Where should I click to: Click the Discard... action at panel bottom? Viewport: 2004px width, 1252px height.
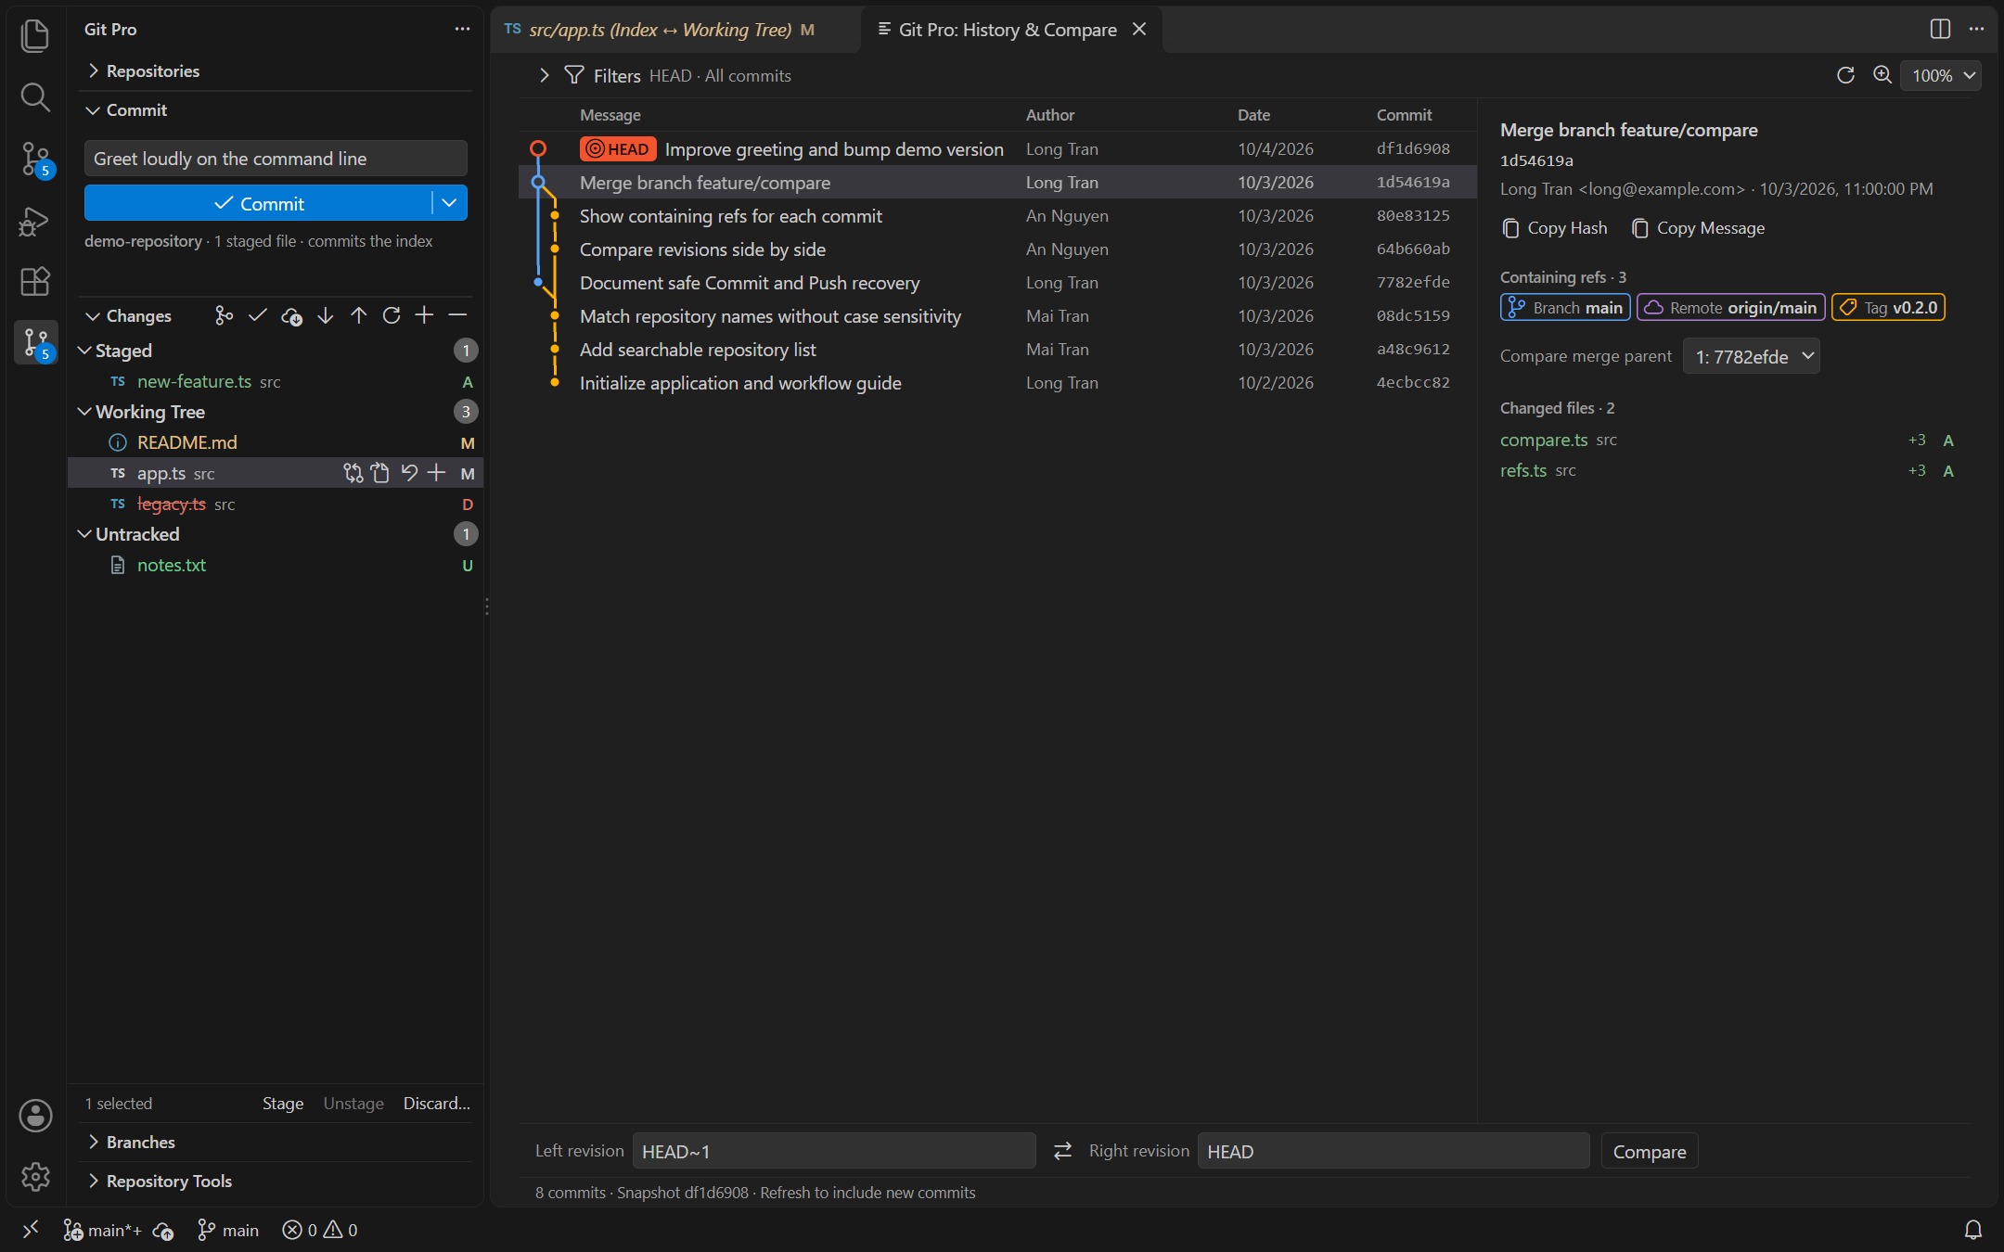tap(436, 1103)
